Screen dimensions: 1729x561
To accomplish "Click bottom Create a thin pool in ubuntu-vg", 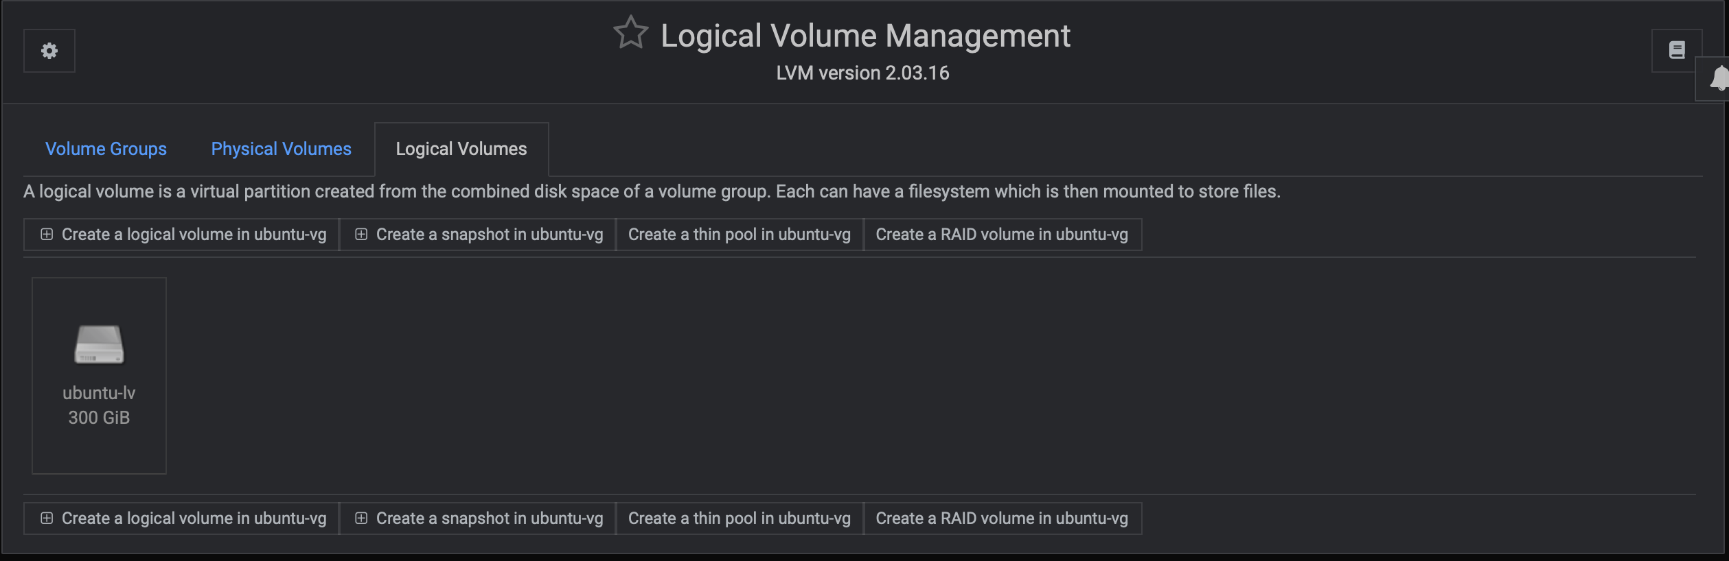I will pos(739,518).
